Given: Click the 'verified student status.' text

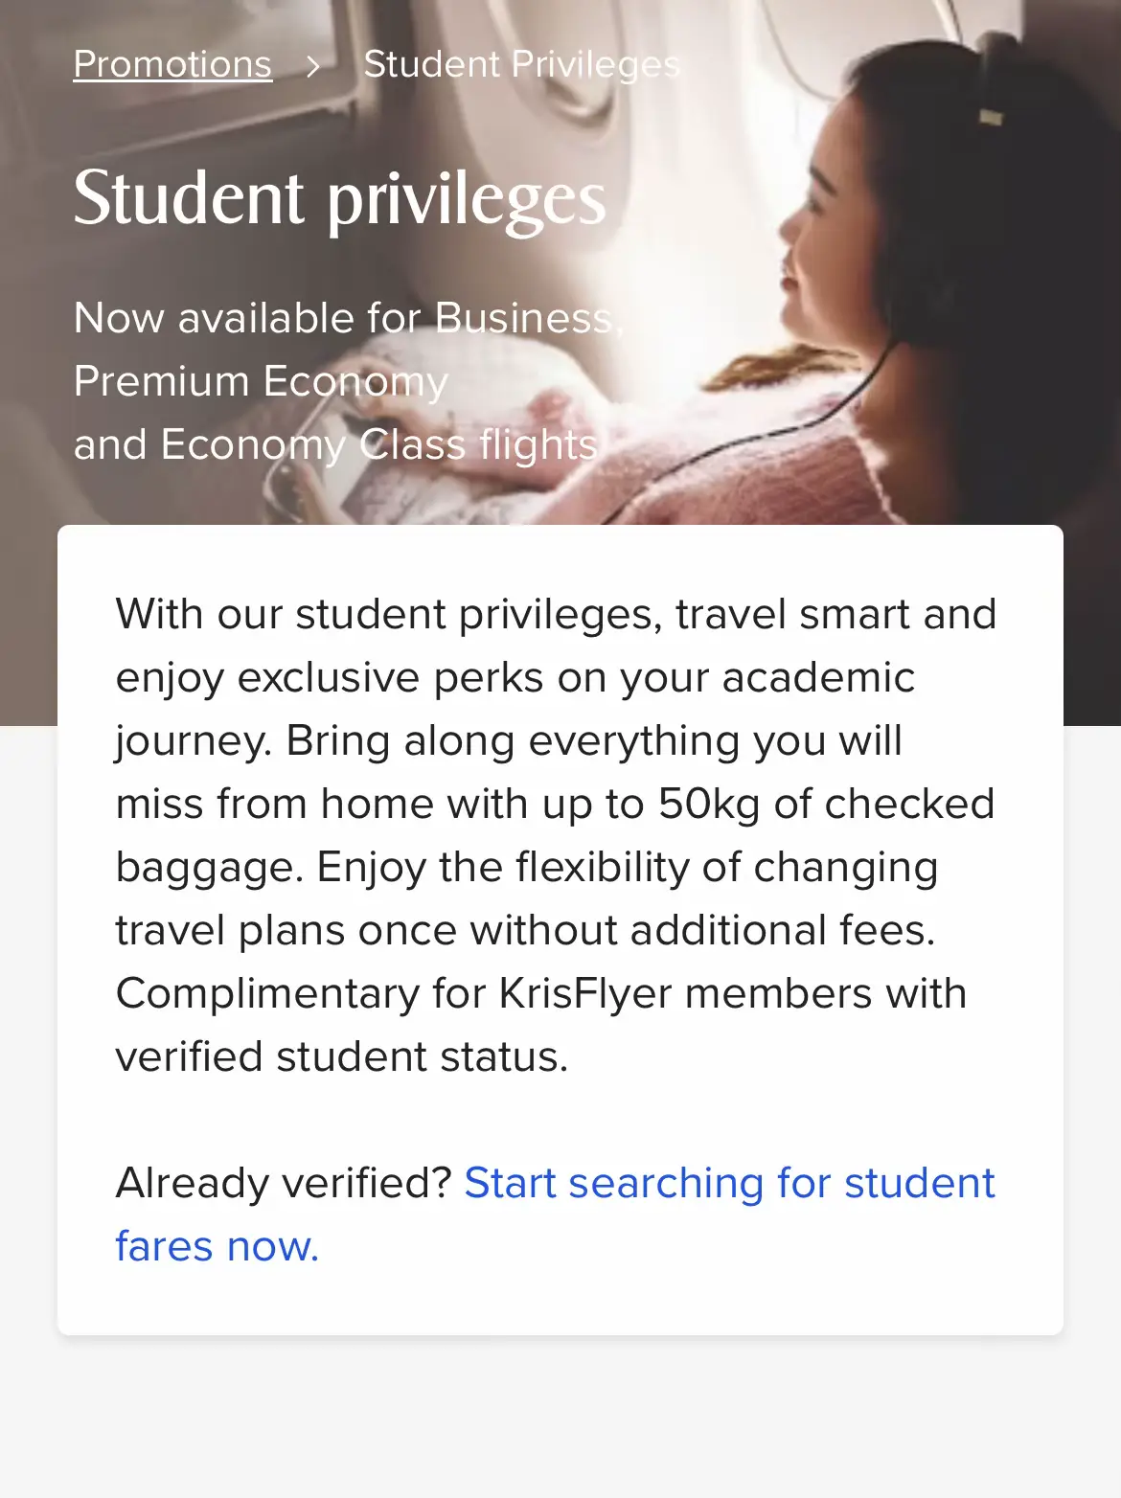Looking at the screenshot, I should tap(342, 1056).
